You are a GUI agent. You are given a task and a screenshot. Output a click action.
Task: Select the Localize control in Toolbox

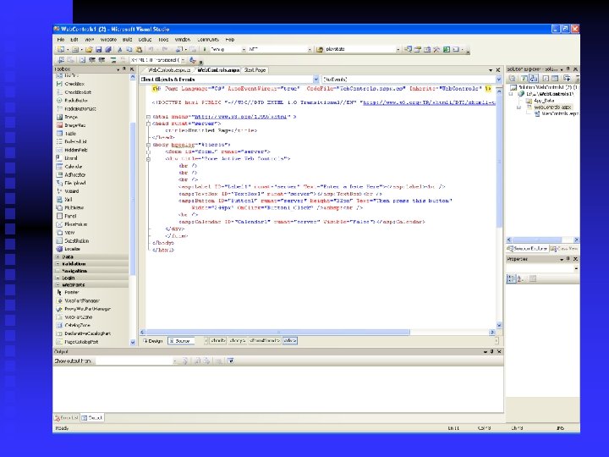(69, 249)
